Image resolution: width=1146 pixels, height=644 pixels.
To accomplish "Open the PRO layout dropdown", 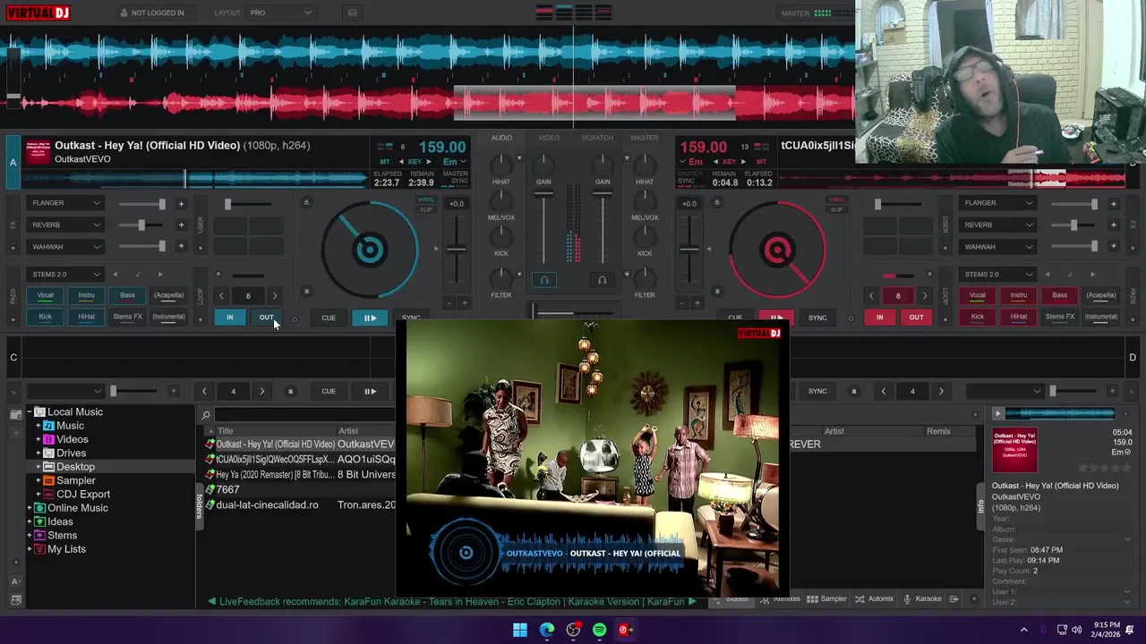I will pyautogui.click(x=281, y=13).
